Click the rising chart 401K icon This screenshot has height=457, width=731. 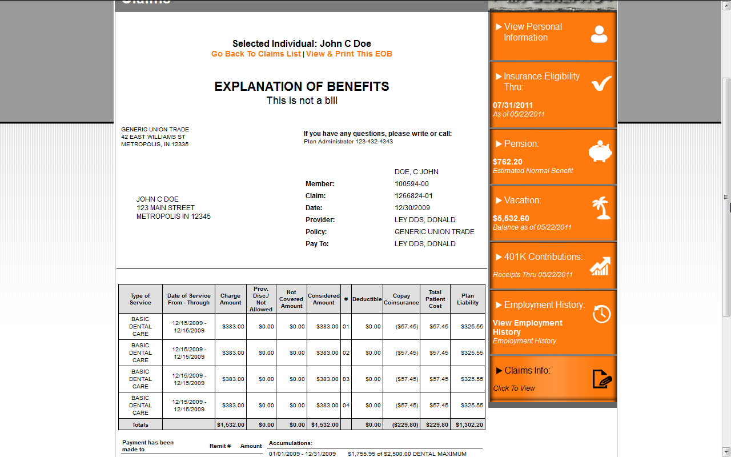tap(600, 266)
